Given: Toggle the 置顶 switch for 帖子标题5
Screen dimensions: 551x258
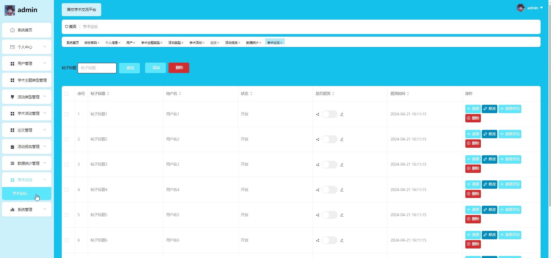Looking at the screenshot, I should point(329,215).
